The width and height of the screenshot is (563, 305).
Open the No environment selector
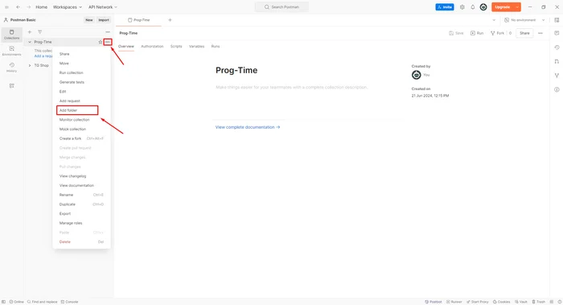point(524,20)
